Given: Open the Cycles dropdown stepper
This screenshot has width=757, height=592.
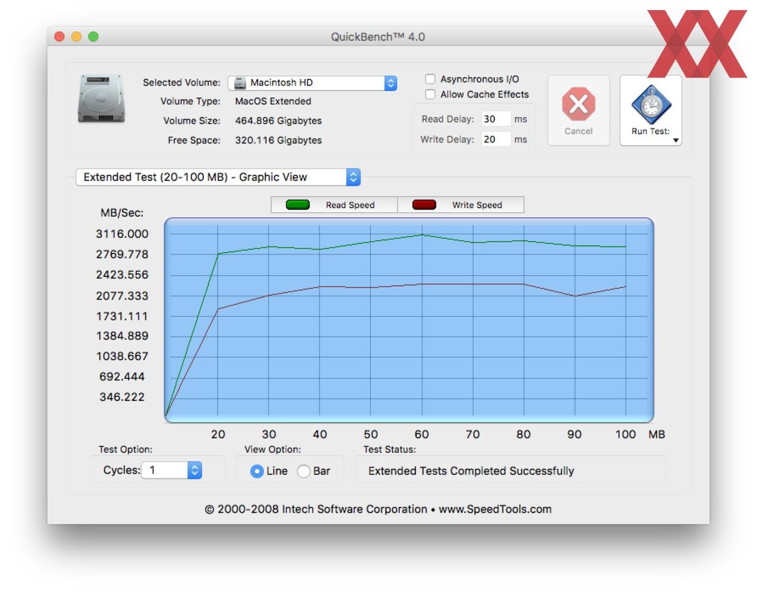Looking at the screenshot, I should (194, 471).
